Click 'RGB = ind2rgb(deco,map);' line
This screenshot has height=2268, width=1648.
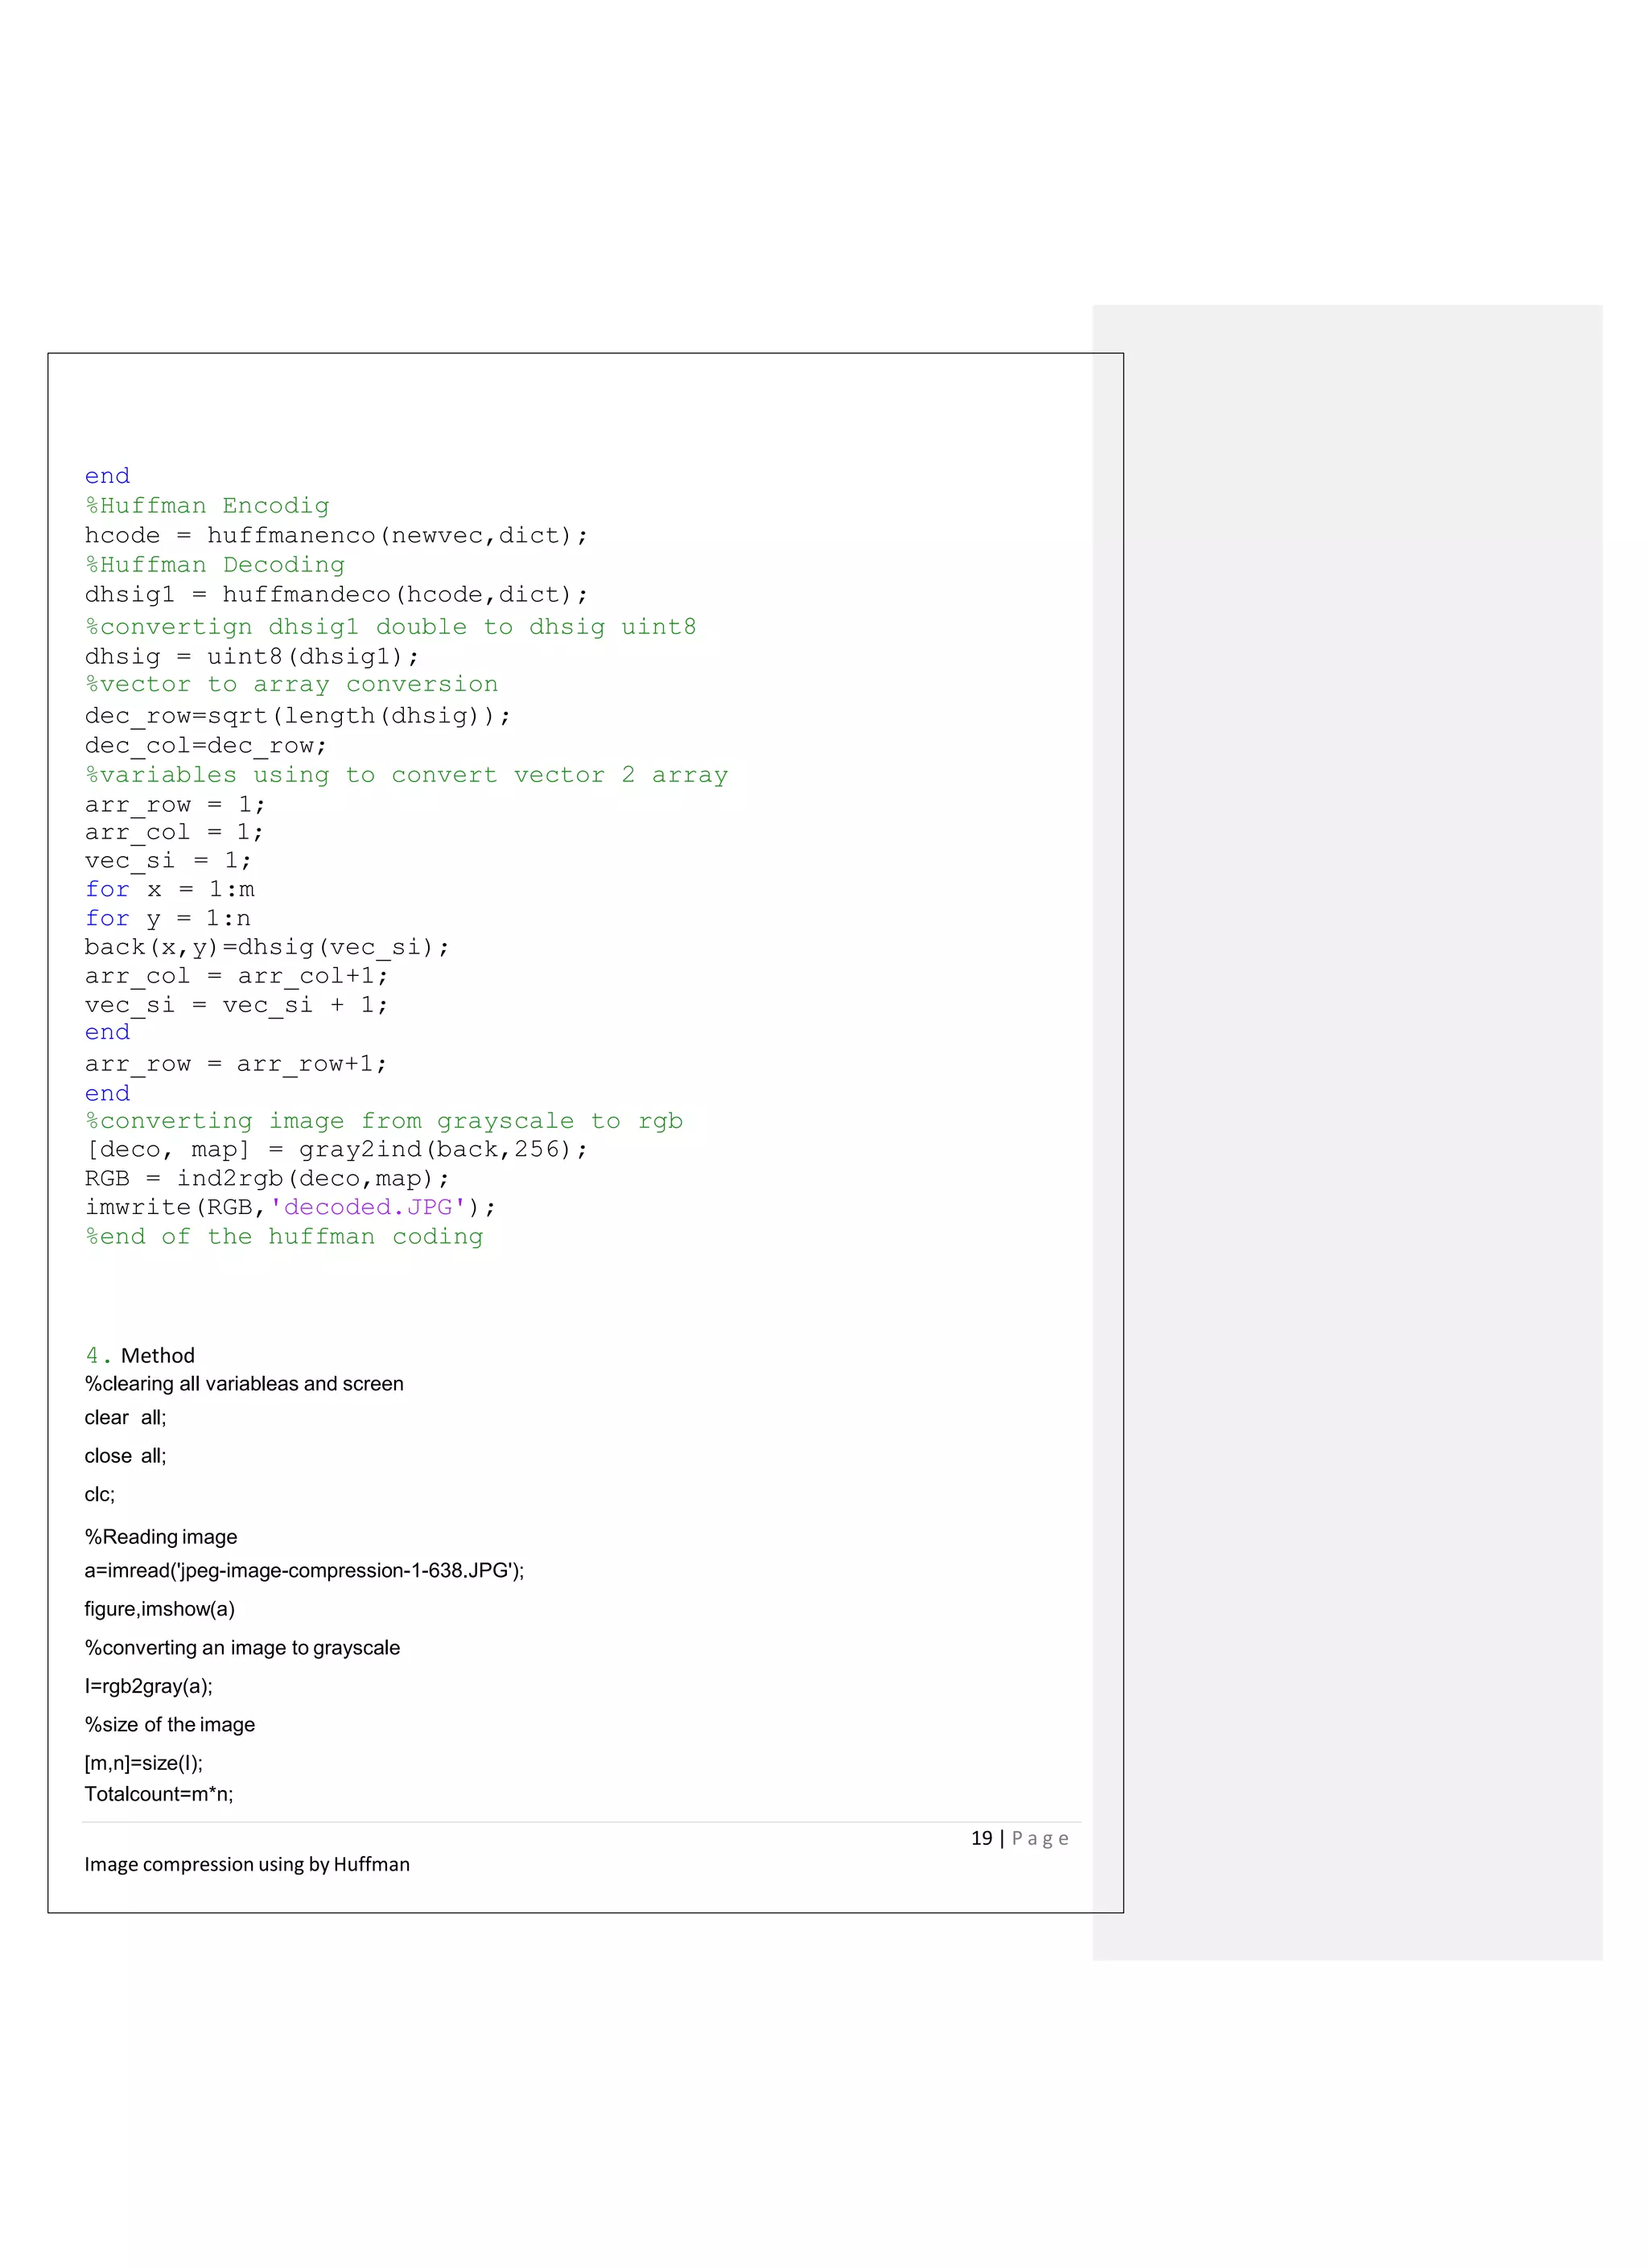pos(267,1179)
